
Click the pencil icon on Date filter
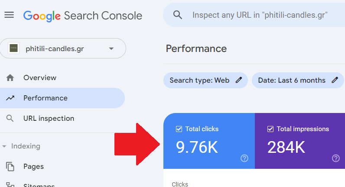click(335, 80)
